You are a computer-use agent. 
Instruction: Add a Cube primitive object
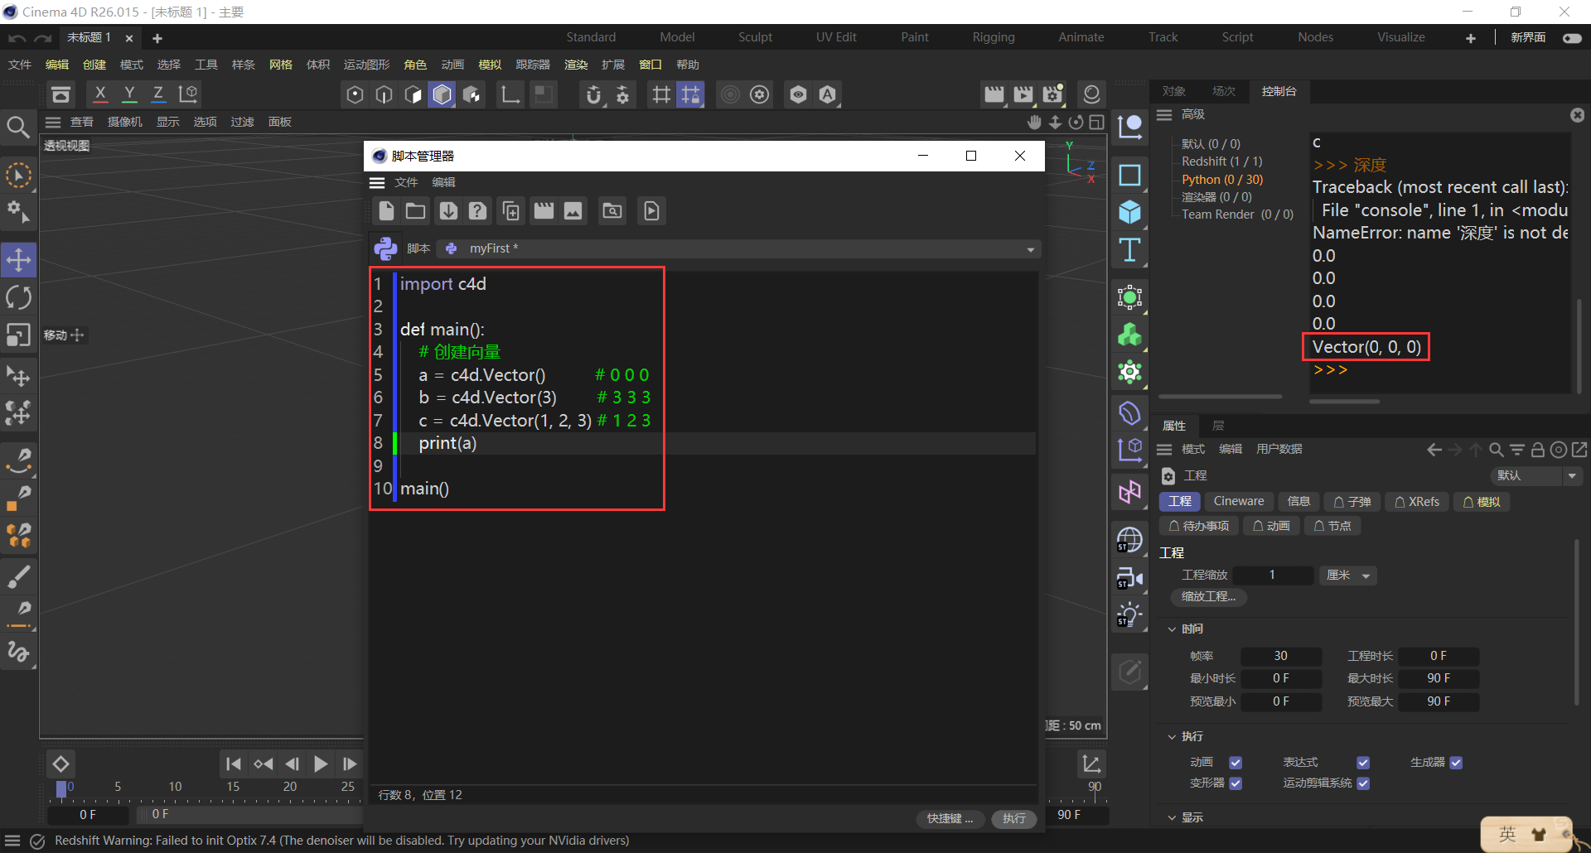[1130, 213]
